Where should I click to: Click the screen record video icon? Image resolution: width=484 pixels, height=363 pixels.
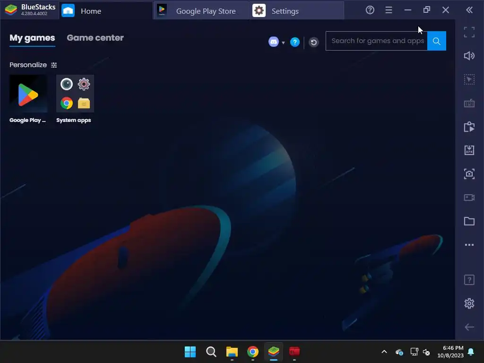pyautogui.click(x=469, y=198)
